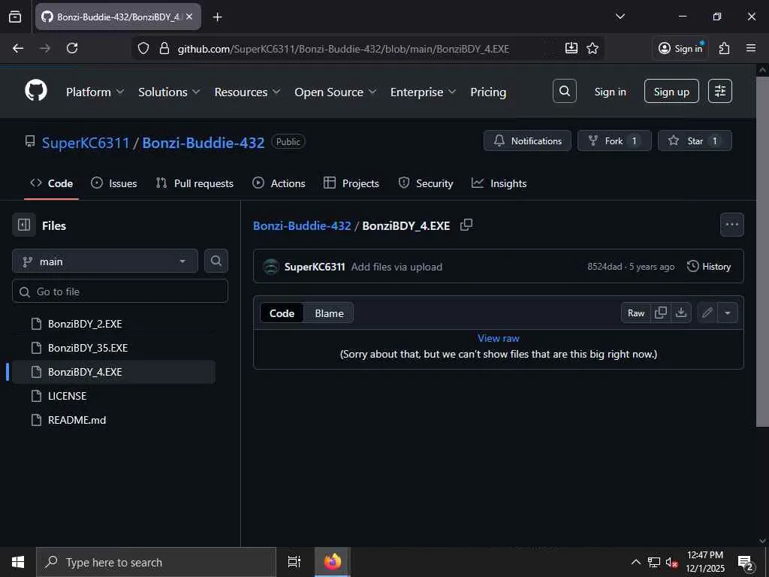The image size is (769, 577).
Task: Copy the file path next to BonziBDY_4.EXE
Action: pyautogui.click(x=466, y=225)
